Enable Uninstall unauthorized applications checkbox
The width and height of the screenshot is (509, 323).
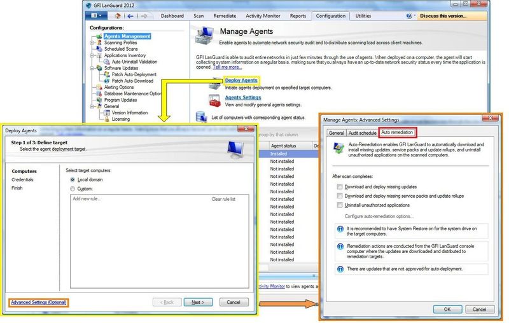coord(340,205)
